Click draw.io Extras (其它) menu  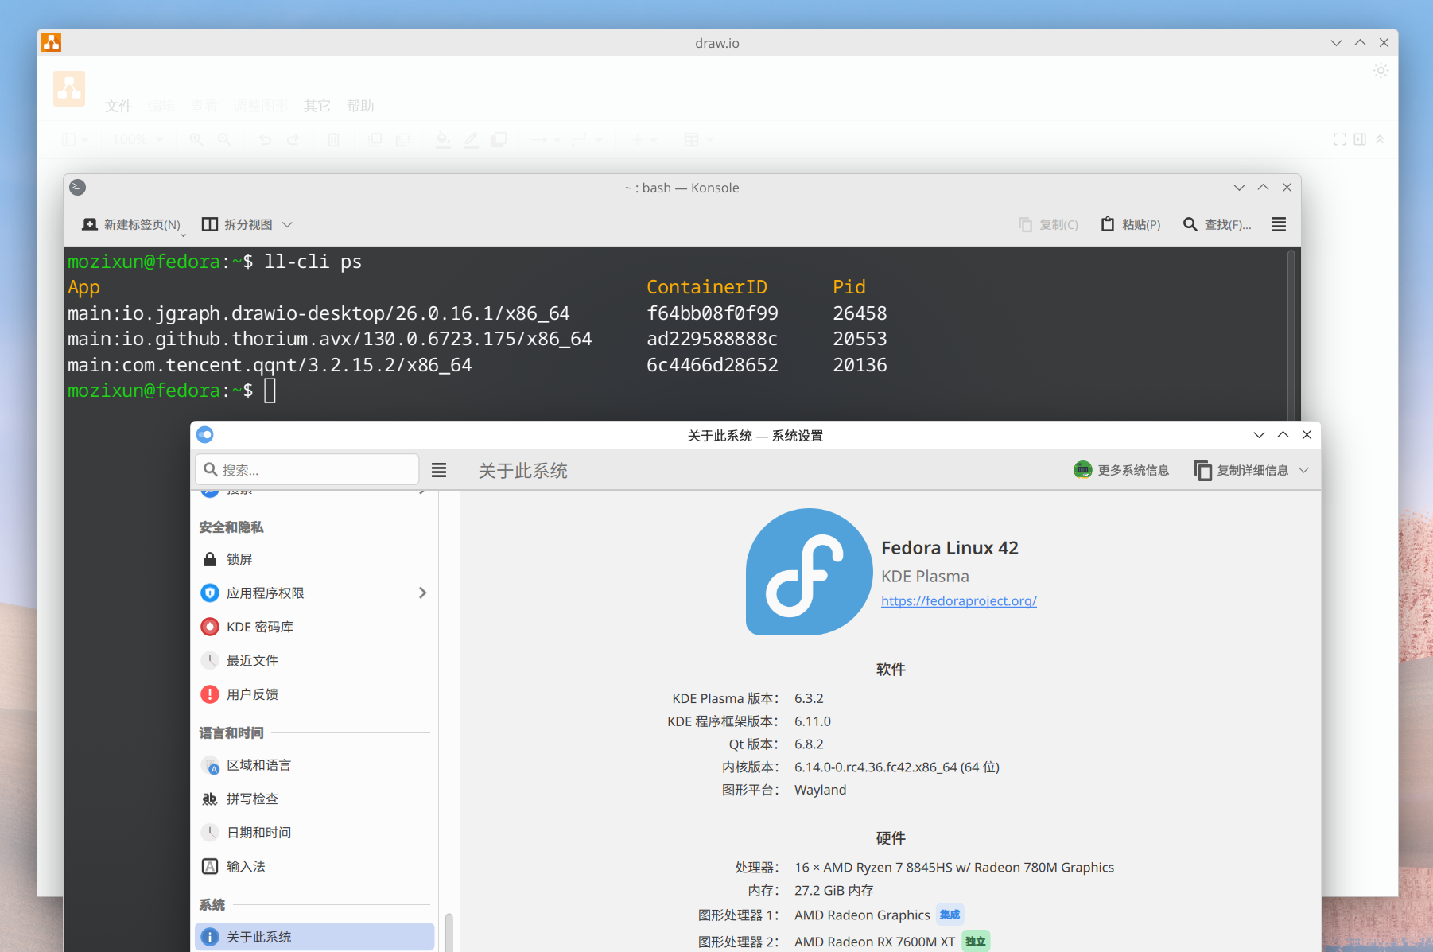(x=317, y=106)
